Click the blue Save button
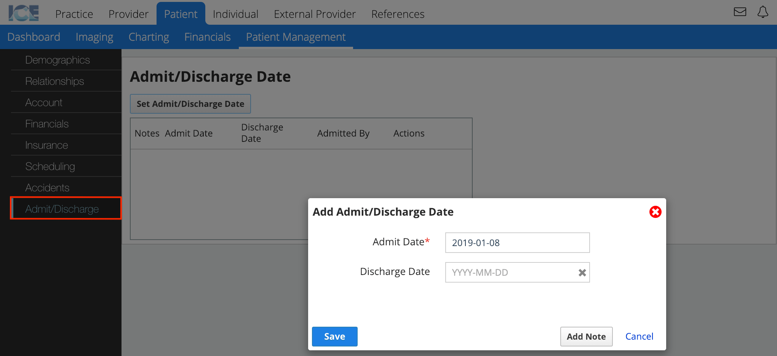Screen dimensions: 777x356 tap(334, 337)
